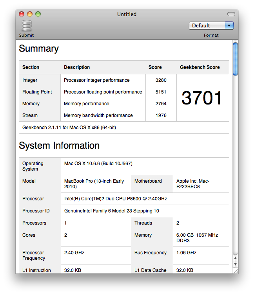Click the toolbar toggle pill button
Screen dimensions: 254x295
(x=231, y=14)
